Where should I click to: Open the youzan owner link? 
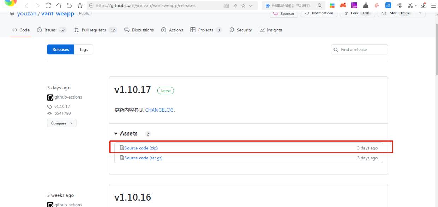coord(27,14)
